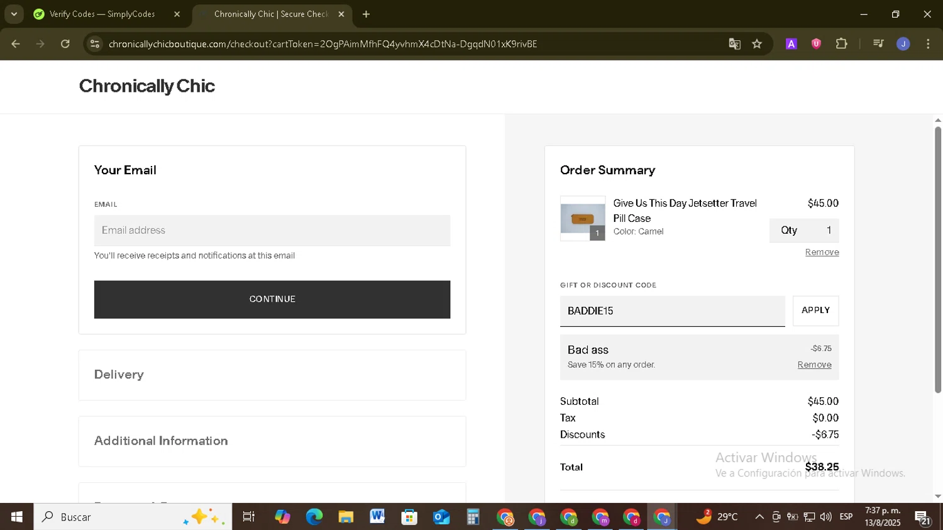This screenshot has width=943, height=530.
Task: Click the CONTINUE button
Action: pyautogui.click(x=272, y=299)
